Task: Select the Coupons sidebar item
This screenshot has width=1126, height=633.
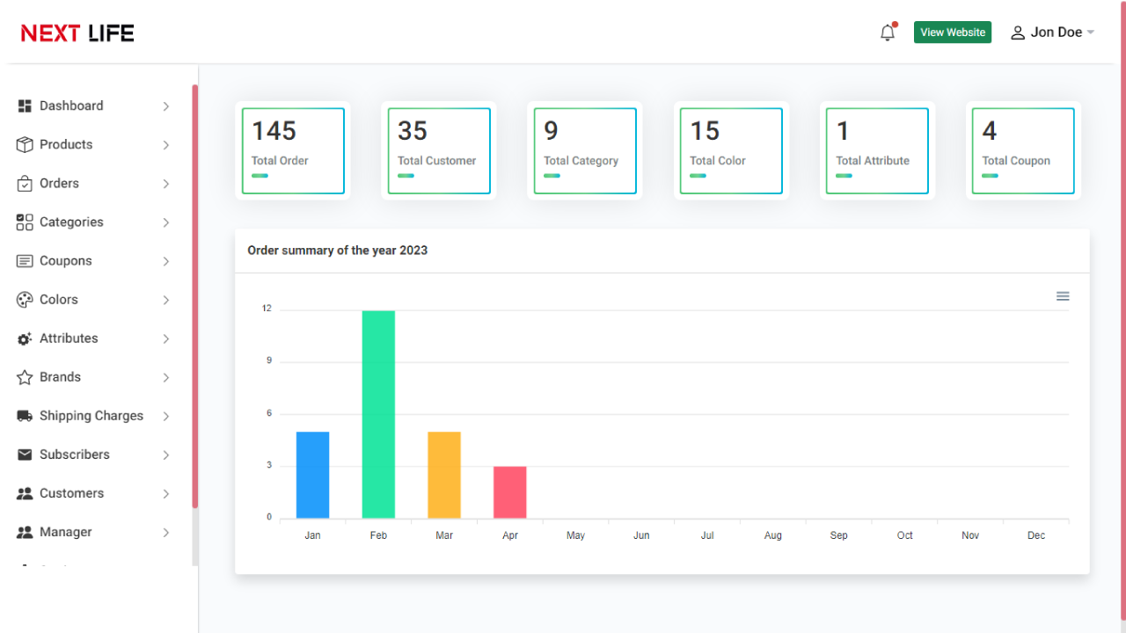Action: pos(94,260)
